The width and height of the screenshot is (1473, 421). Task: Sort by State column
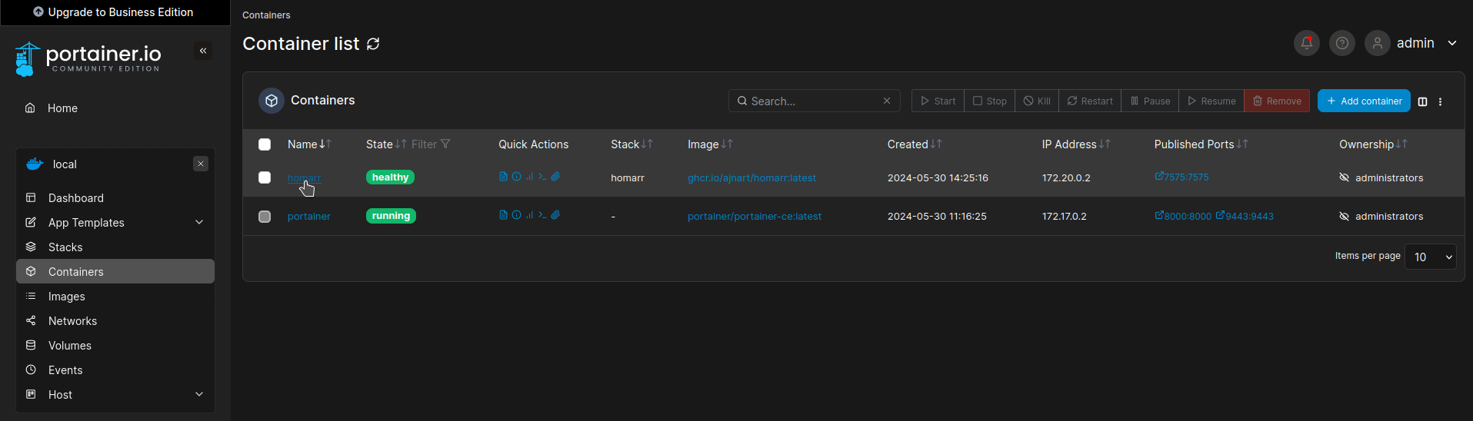point(385,144)
